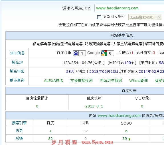This screenshot has height=145, width=164.
Task: Click the 站外链接 value 3
Action: [x=154, y=53]
